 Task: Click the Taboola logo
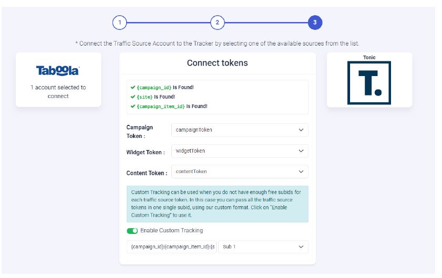tap(58, 71)
